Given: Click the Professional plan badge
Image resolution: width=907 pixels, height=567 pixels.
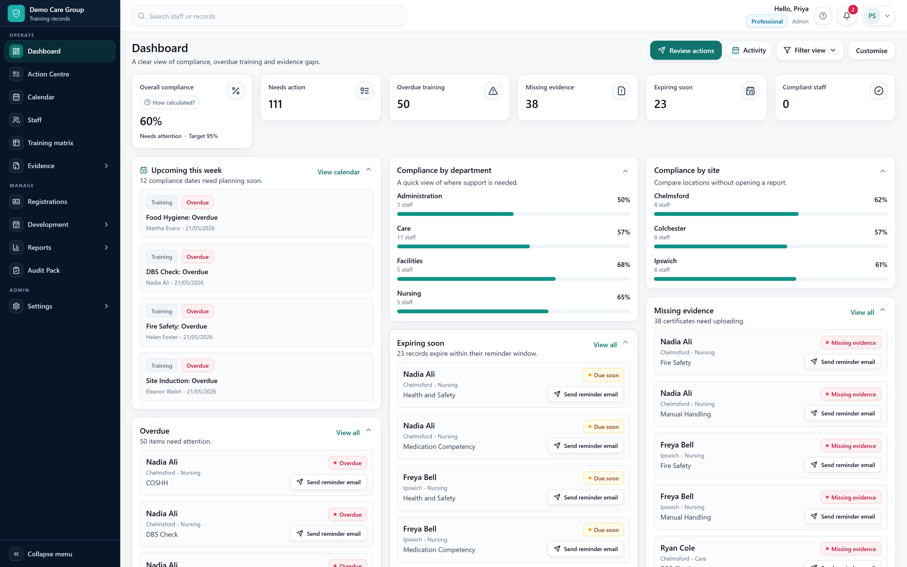Looking at the screenshot, I should click(766, 21).
